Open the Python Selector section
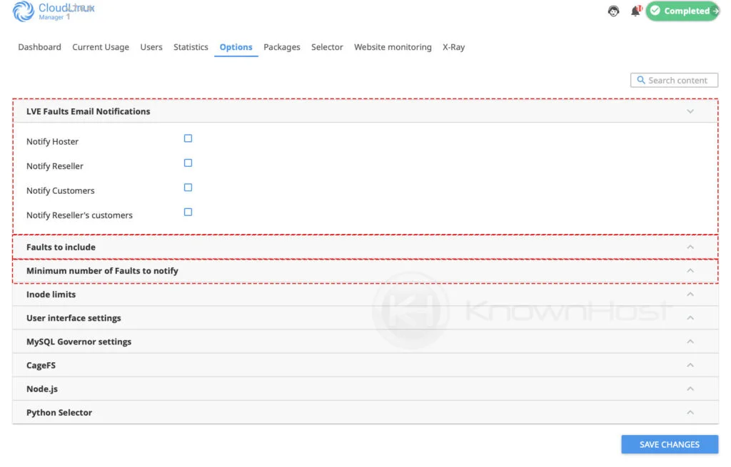Viewport: 731px width, 467px height. [690, 412]
